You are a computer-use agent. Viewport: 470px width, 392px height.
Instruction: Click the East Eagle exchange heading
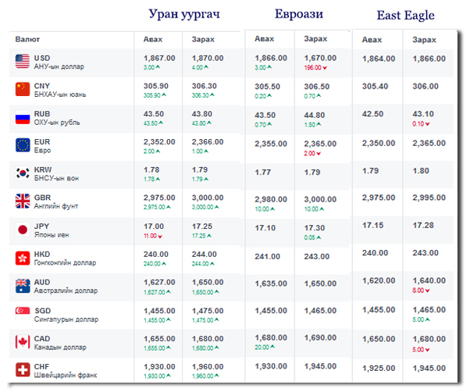click(x=406, y=15)
